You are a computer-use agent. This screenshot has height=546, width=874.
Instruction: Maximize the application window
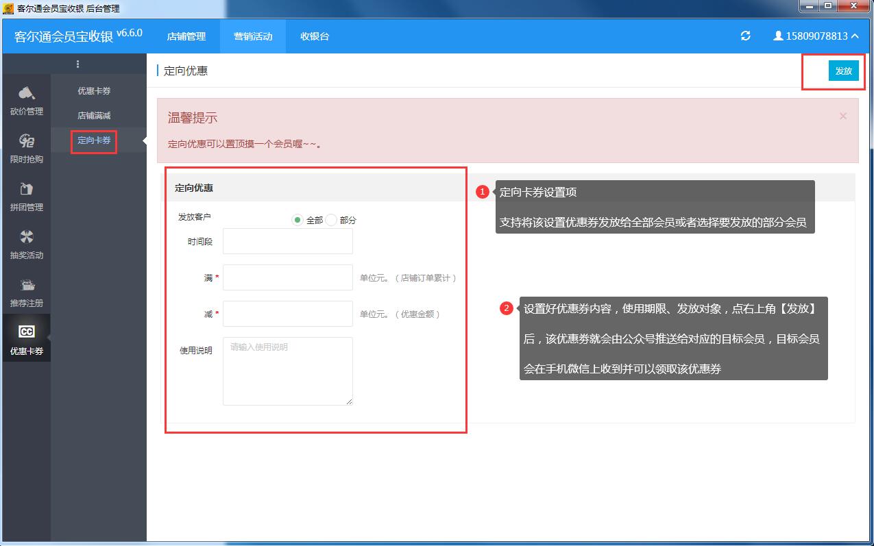(829, 5)
